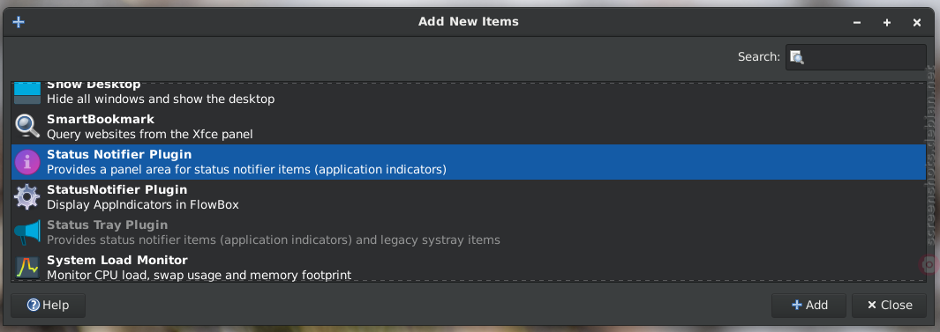Close window using title bar X

(x=917, y=23)
